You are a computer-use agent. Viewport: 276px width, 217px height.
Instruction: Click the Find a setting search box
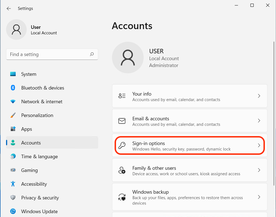(48, 54)
